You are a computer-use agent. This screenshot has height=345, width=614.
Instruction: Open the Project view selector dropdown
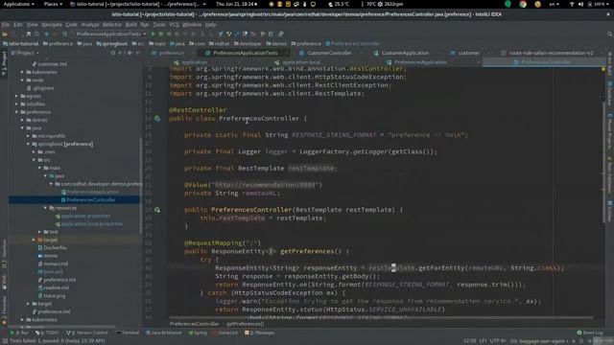point(26,53)
